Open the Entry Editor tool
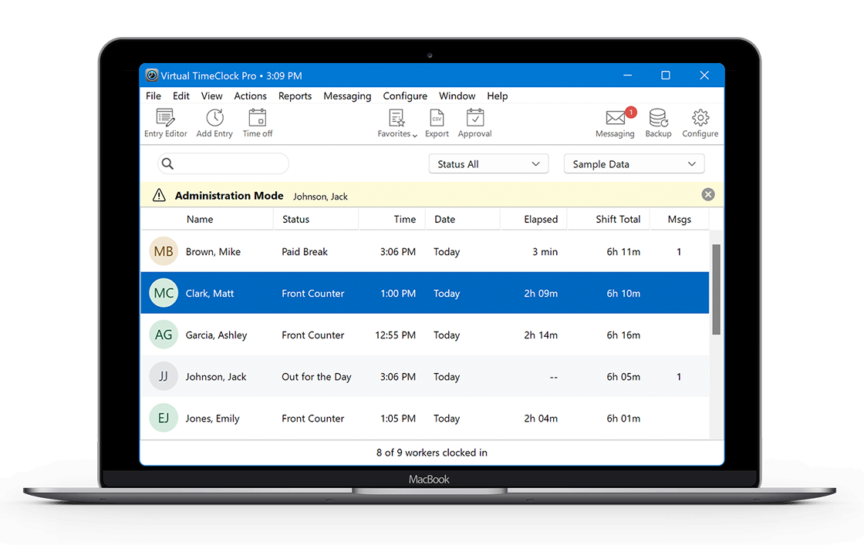 (x=165, y=123)
